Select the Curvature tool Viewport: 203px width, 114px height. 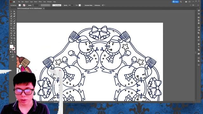[14, 16]
